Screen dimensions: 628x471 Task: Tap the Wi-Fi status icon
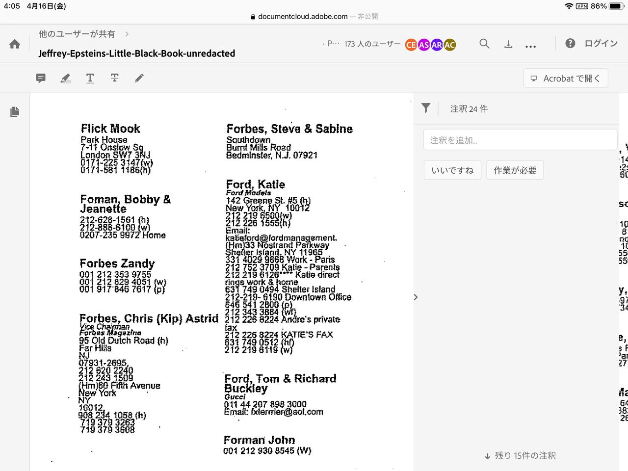[x=569, y=6]
